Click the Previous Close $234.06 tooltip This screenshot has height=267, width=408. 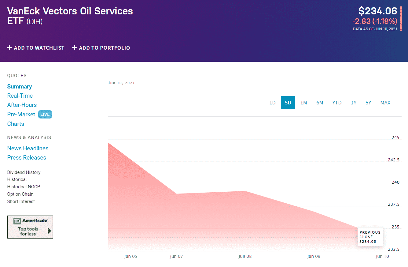click(370, 237)
